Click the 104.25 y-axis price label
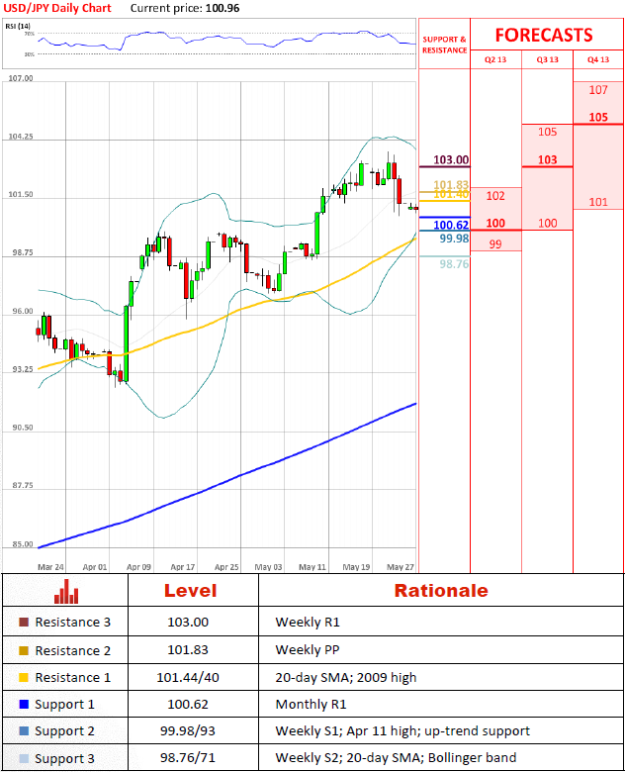The width and height of the screenshot is (626, 772). [x=21, y=137]
